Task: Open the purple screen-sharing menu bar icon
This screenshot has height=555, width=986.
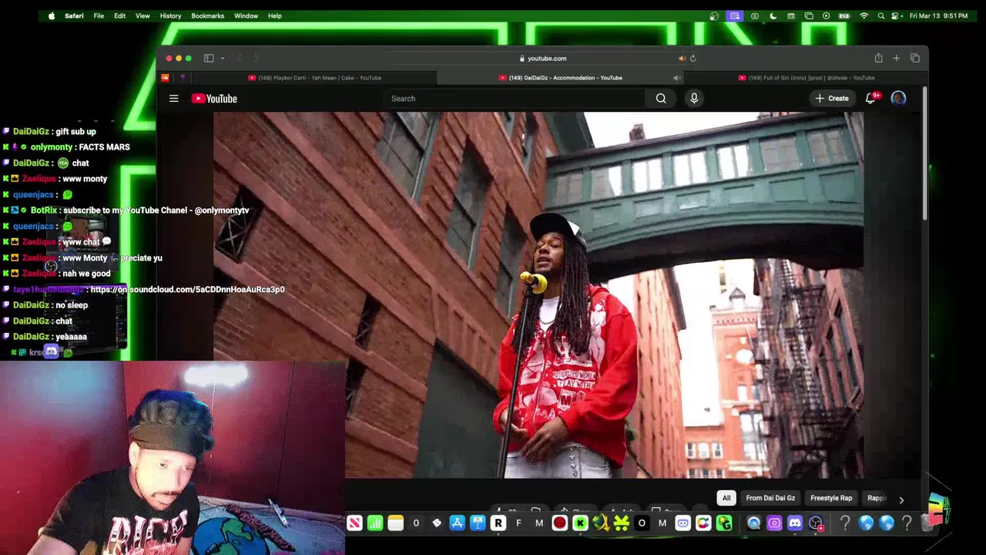Action: click(x=735, y=15)
